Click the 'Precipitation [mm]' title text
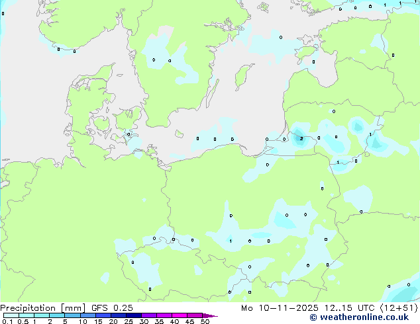The width and height of the screenshot is (420, 324). click(x=43, y=308)
